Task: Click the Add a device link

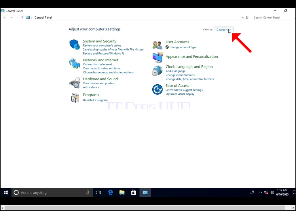Action: (91, 87)
